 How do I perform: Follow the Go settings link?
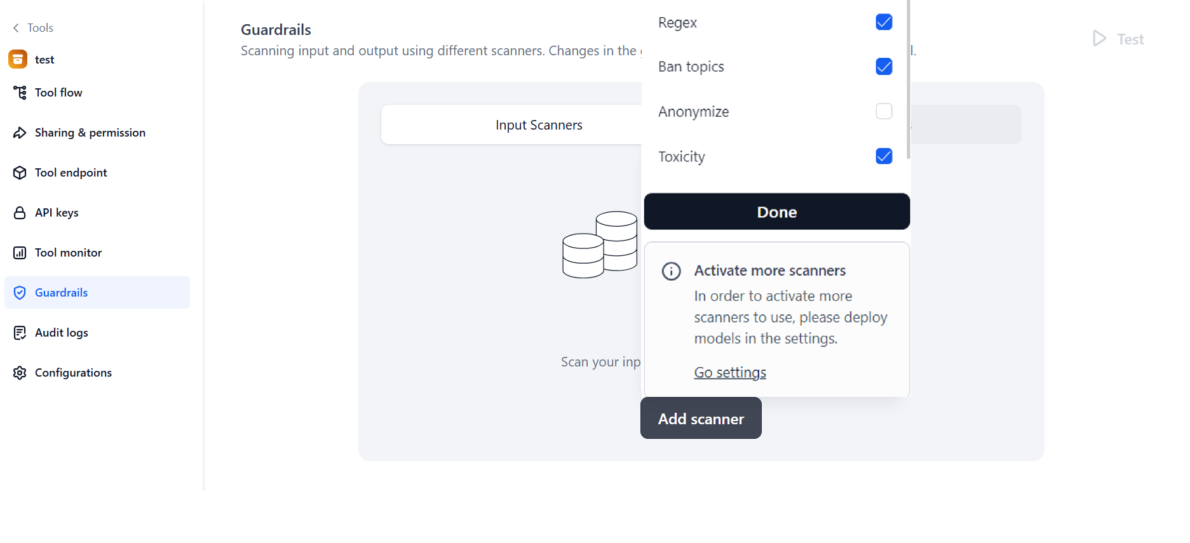click(x=730, y=373)
